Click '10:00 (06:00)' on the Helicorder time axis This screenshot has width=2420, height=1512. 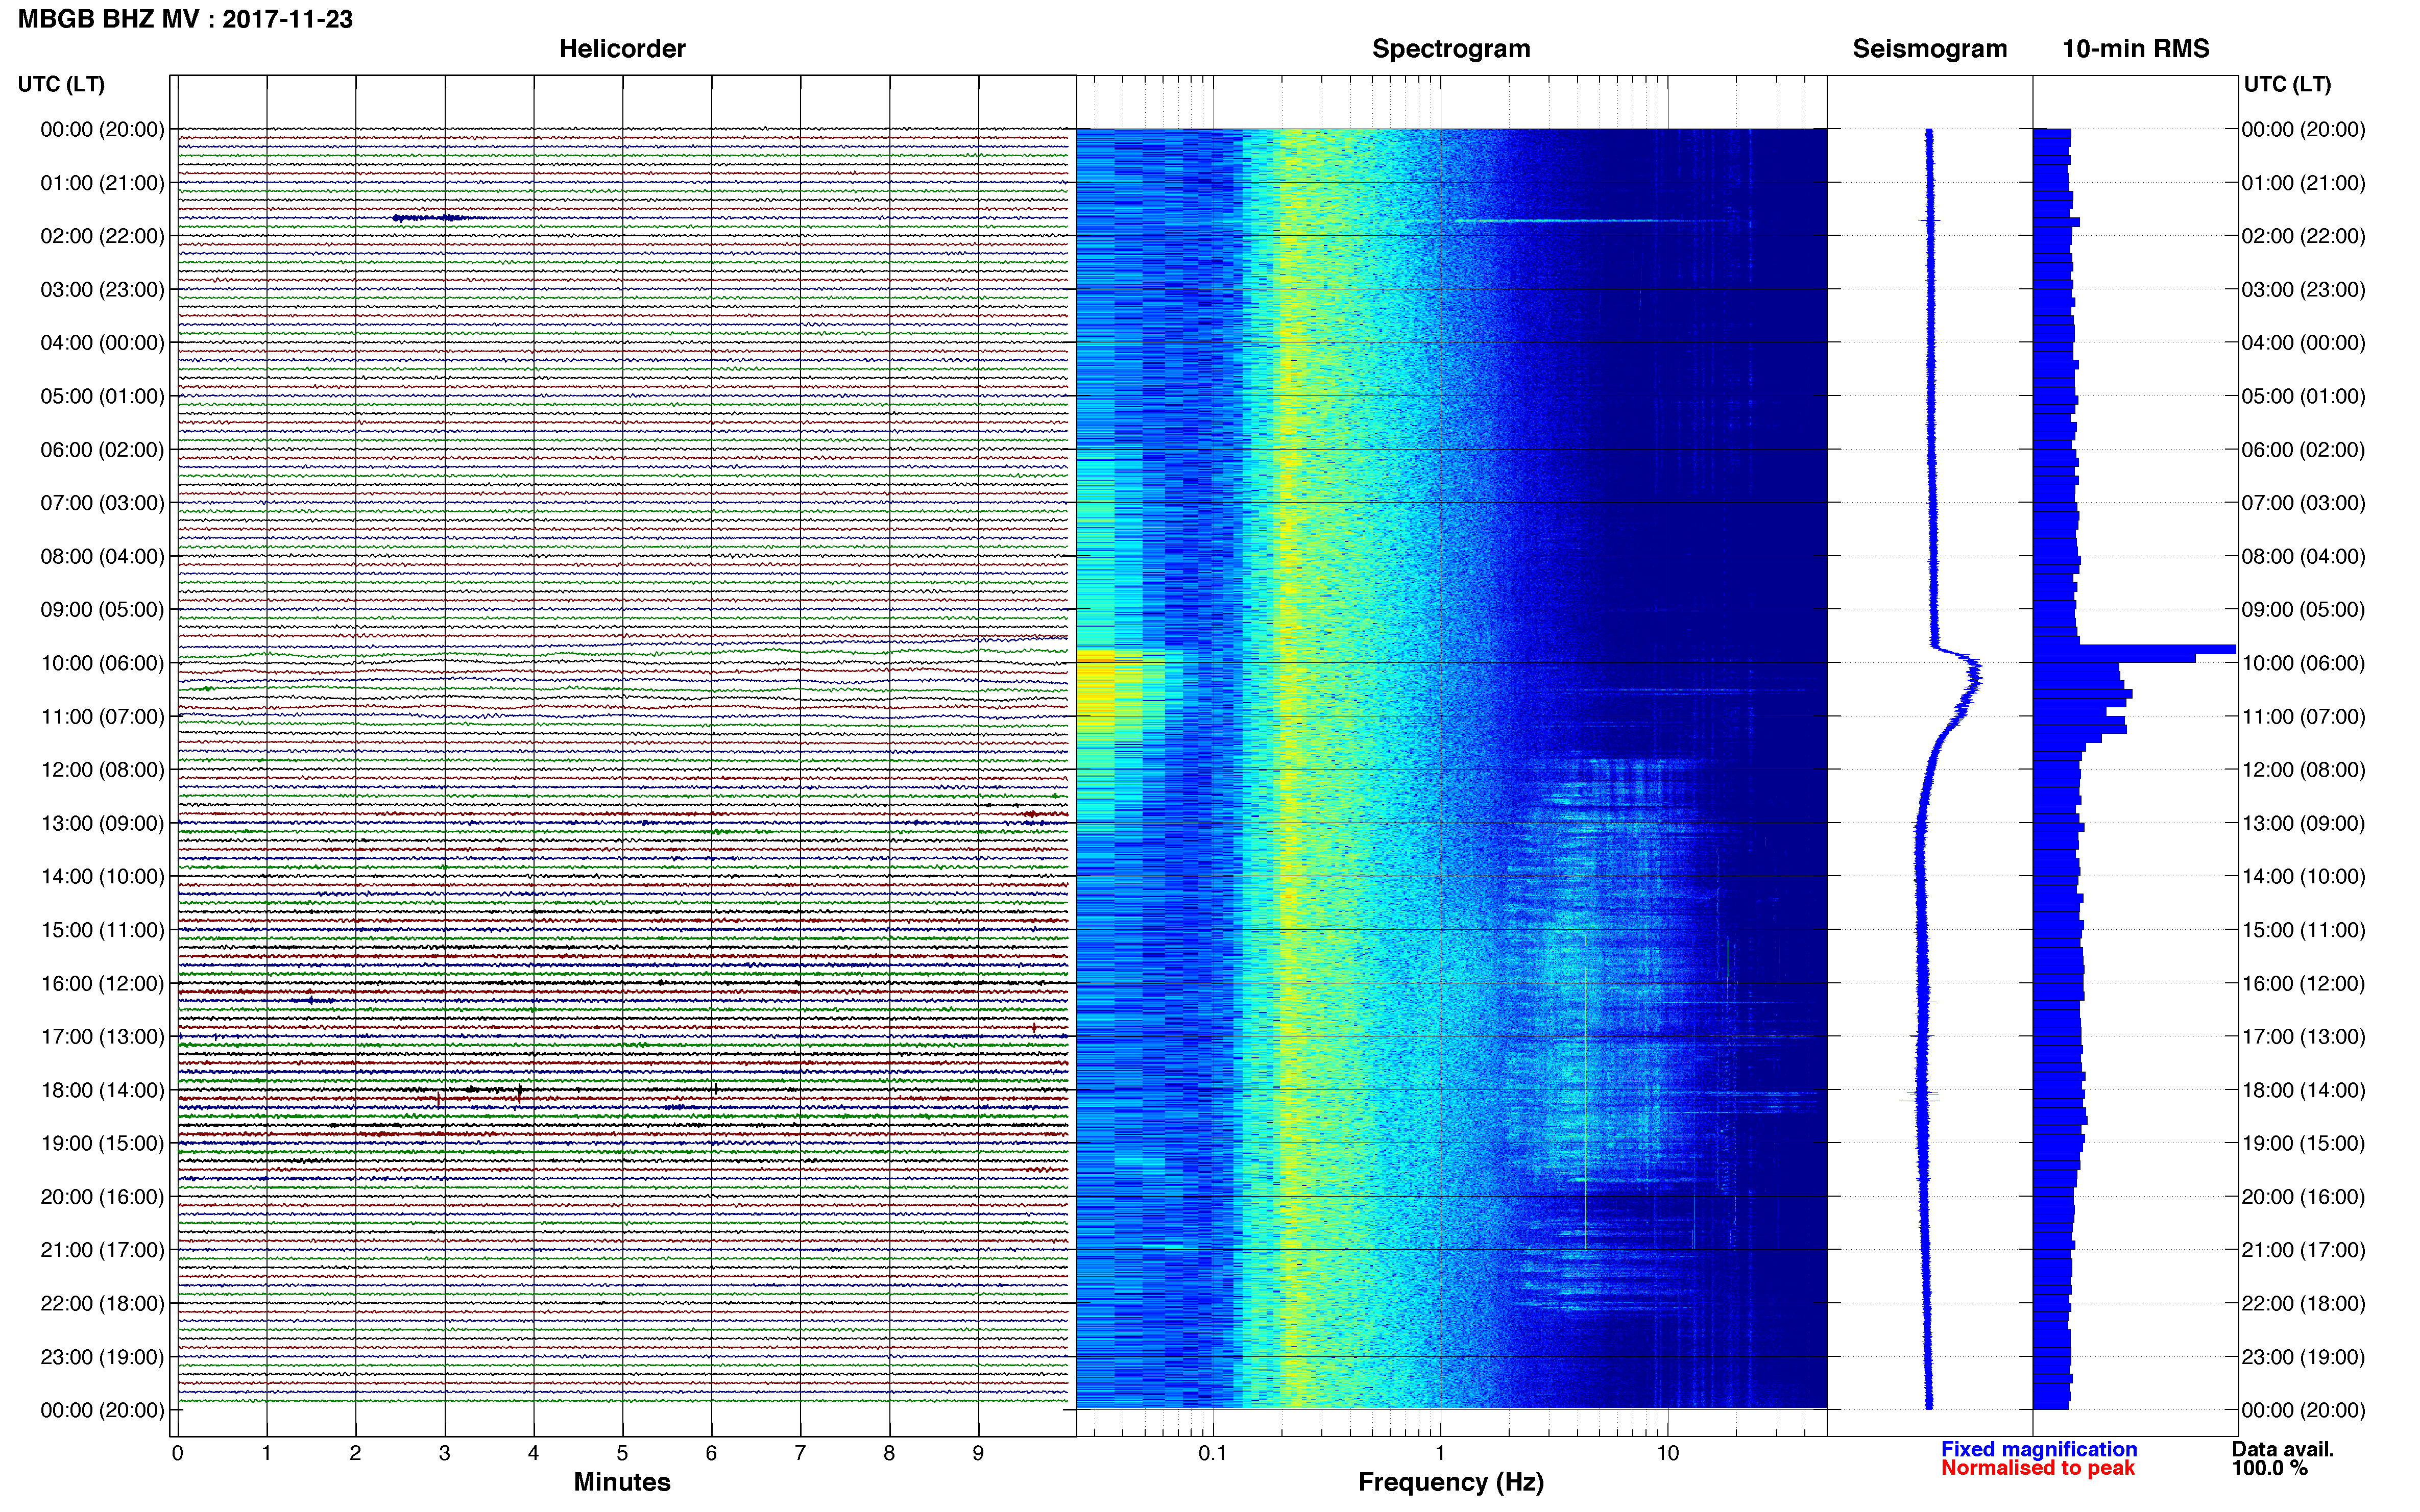102,663
